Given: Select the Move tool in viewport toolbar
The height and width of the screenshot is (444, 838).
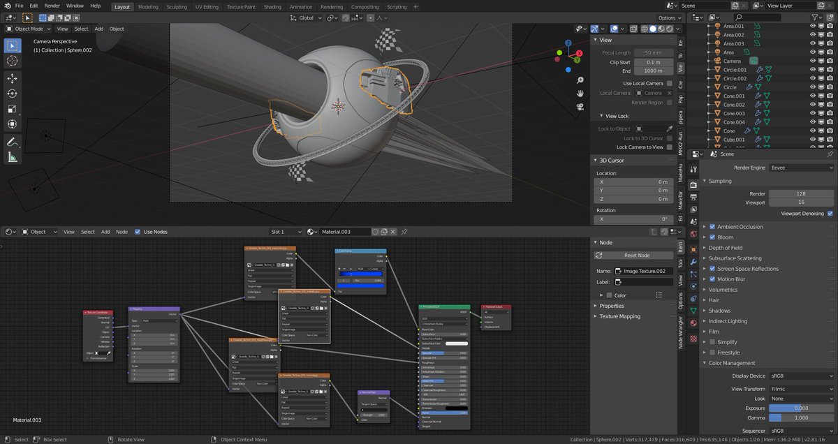Looking at the screenshot, I should pos(12,78).
